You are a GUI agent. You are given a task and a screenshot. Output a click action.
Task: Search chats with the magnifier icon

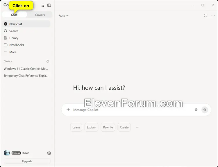pyautogui.click(x=48, y=61)
